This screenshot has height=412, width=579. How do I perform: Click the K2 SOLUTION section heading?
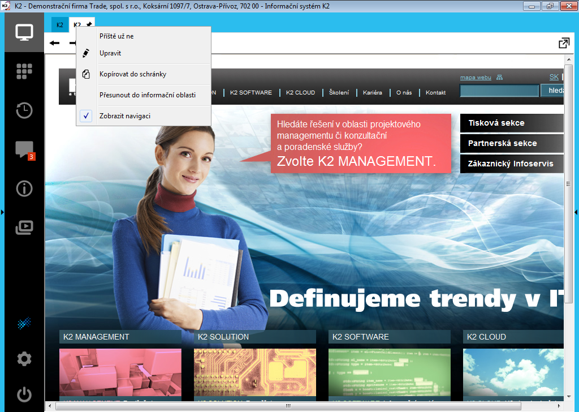click(255, 337)
